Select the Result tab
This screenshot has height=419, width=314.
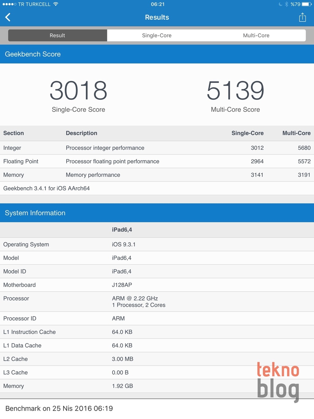click(x=57, y=35)
